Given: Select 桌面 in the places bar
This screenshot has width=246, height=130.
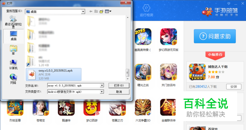Looking at the screenshot, I should pos(14,36).
